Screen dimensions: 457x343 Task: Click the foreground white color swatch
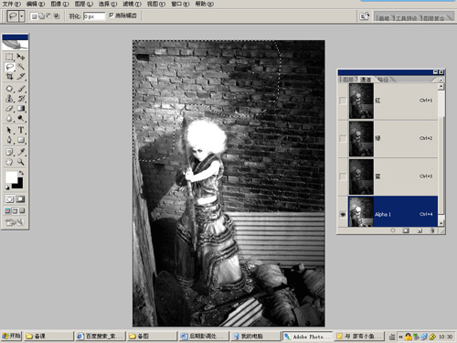(x=11, y=177)
